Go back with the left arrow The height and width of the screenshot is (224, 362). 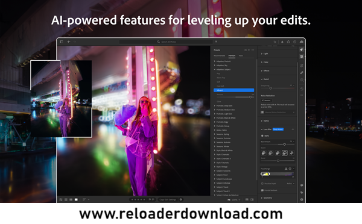pyautogui.click(x=69, y=42)
